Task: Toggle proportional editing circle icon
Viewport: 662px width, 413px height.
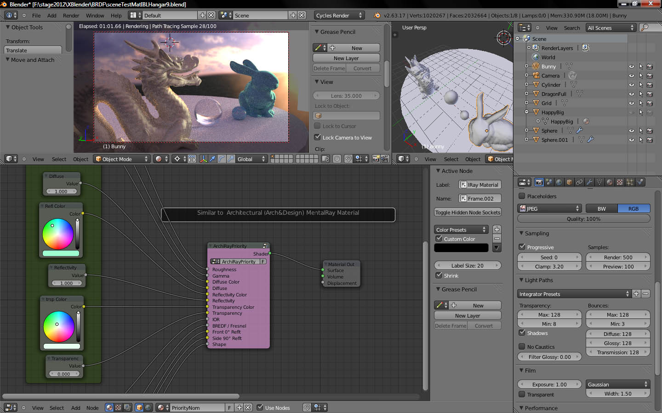Action: [337, 159]
